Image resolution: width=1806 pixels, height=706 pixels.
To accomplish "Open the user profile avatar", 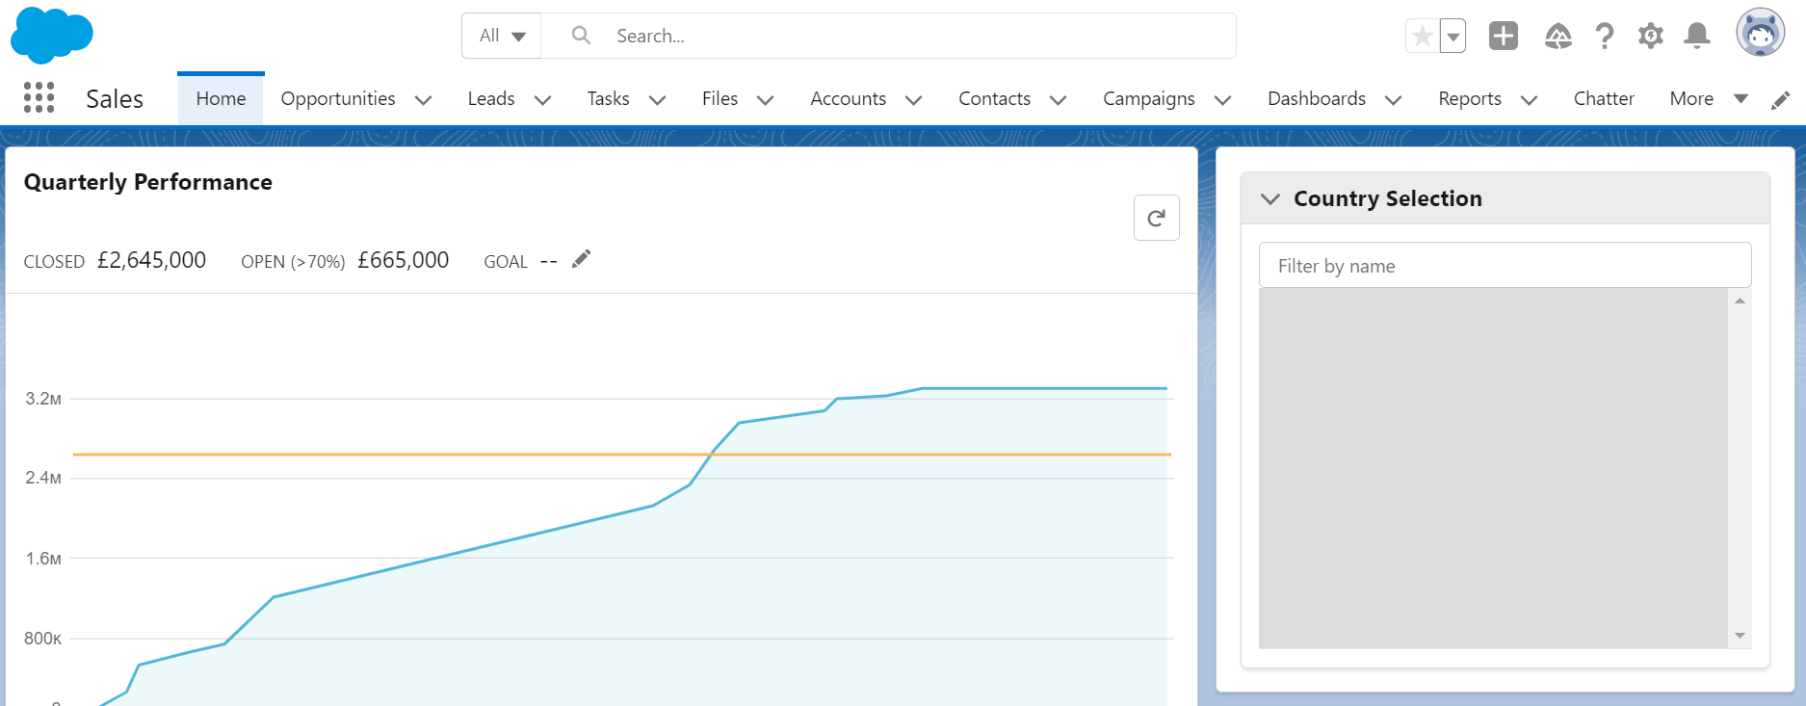I will click(1761, 33).
